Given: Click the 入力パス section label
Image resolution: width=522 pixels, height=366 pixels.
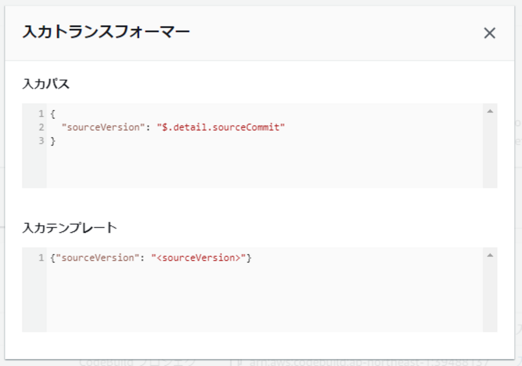Looking at the screenshot, I should click(x=46, y=84).
